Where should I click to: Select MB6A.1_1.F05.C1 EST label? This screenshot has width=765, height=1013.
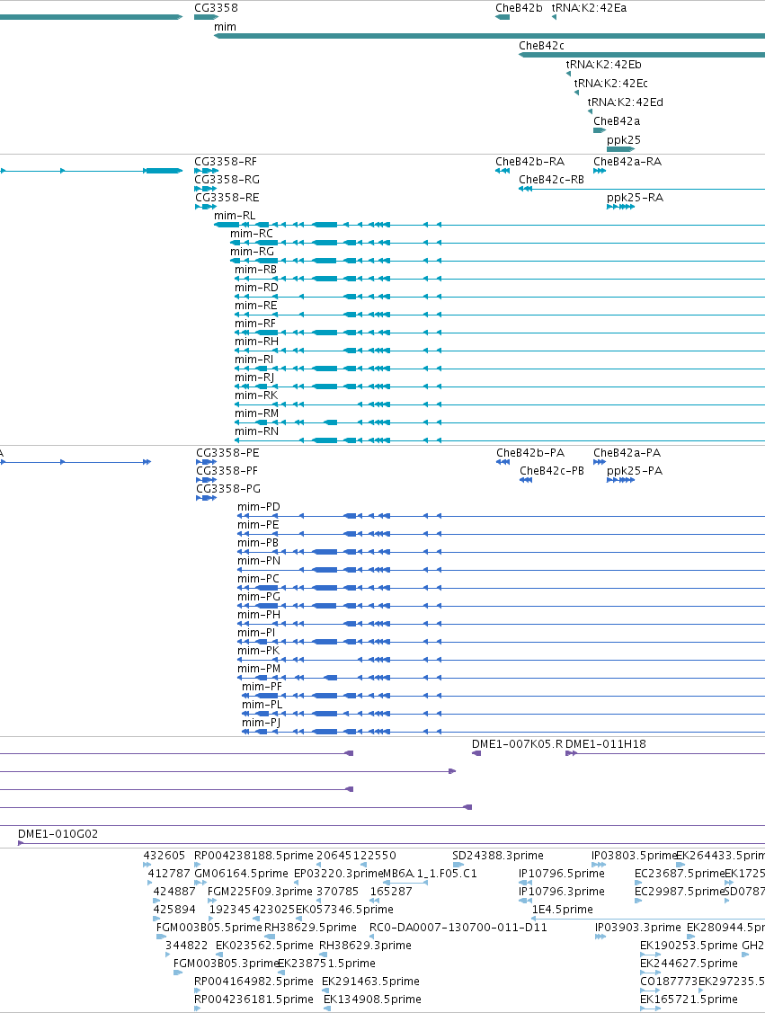pos(430,874)
